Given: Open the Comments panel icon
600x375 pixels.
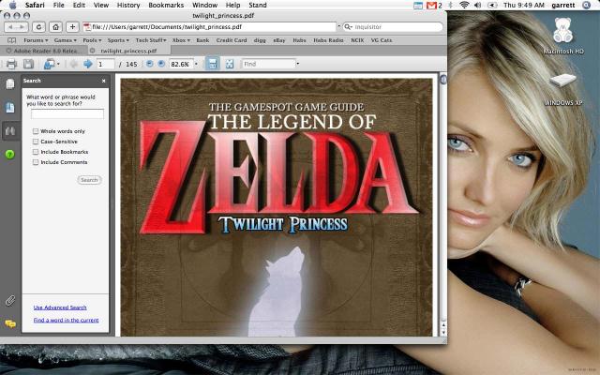Looking at the screenshot, I should (10, 324).
